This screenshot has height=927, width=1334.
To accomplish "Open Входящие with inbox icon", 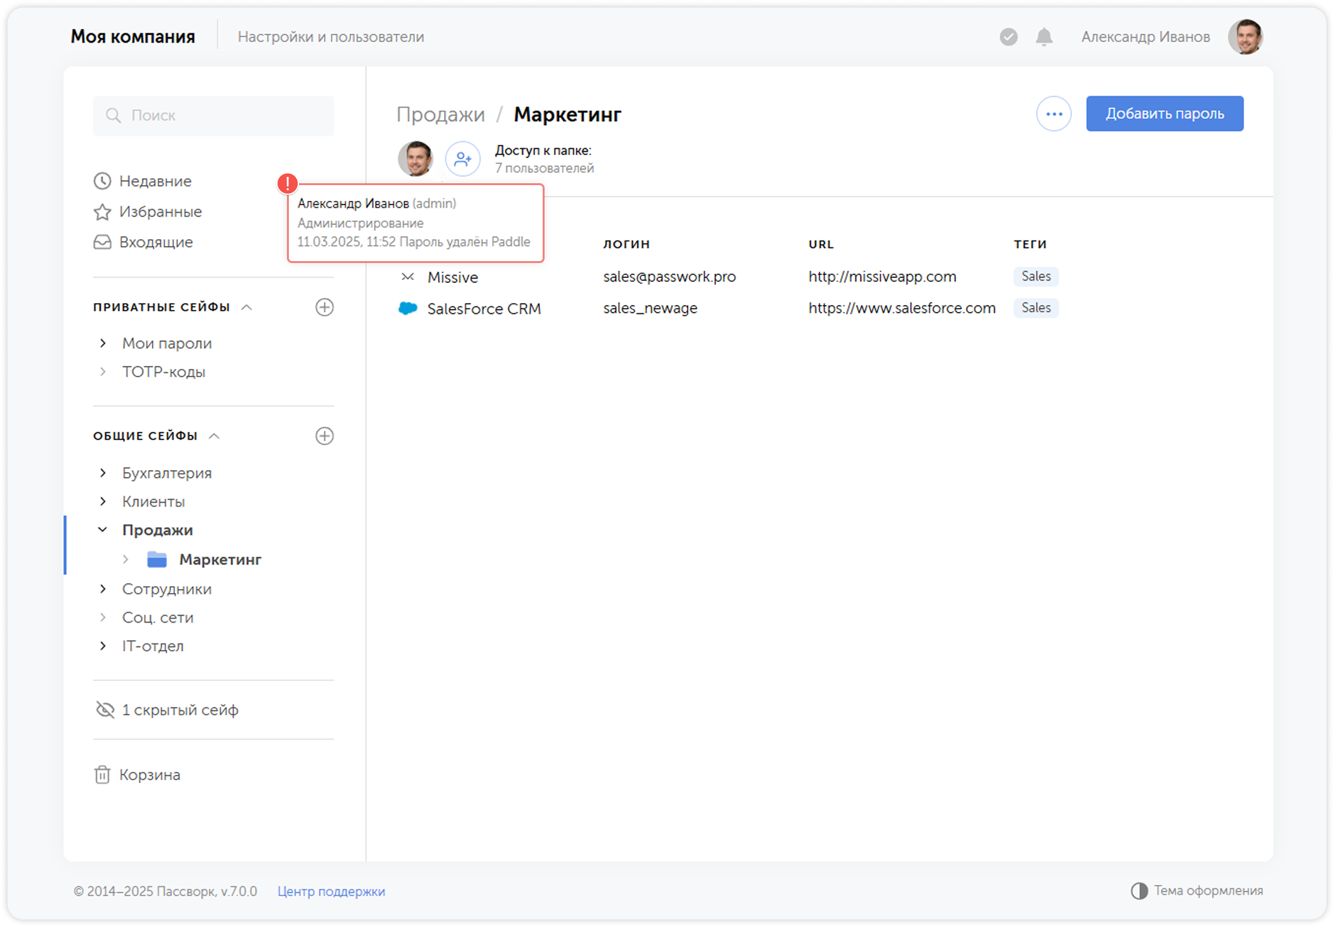I will tap(143, 242).
